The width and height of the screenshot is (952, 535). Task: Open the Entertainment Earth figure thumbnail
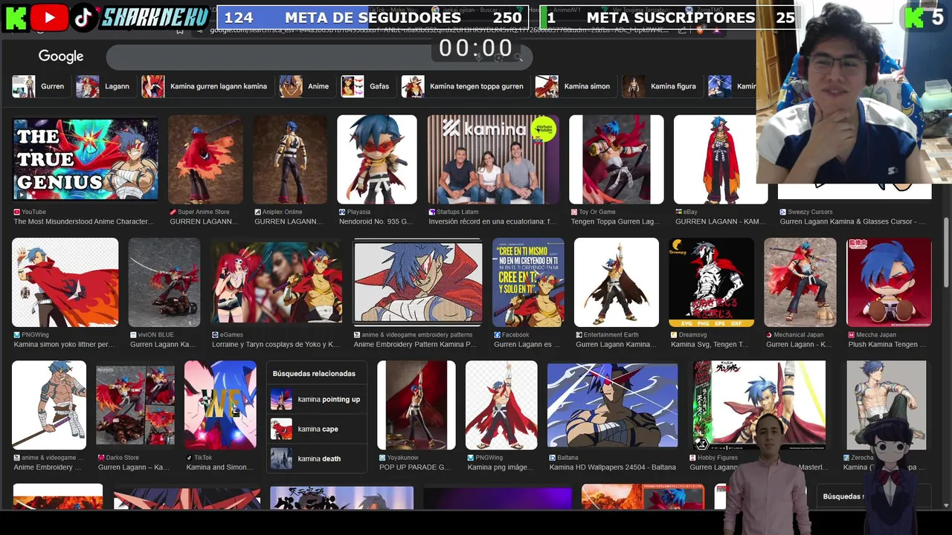click(617, 282)
